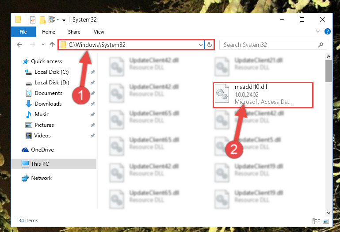This screenshot has width=340, height=232.
Task: Click the search magnifier icon
Action: pos(321,45)
